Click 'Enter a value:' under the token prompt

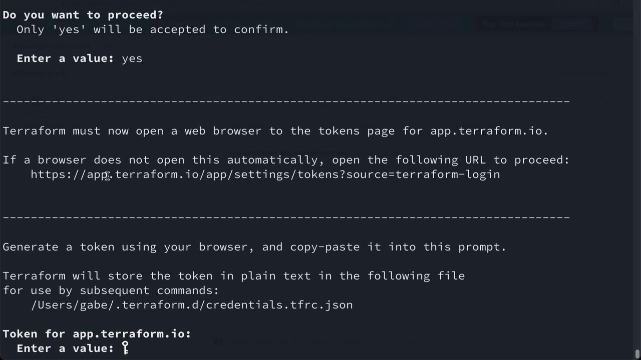coord(65,348)
